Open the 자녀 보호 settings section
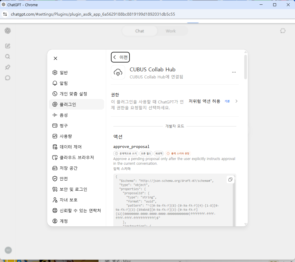295x262 pixels. point(76,200)
